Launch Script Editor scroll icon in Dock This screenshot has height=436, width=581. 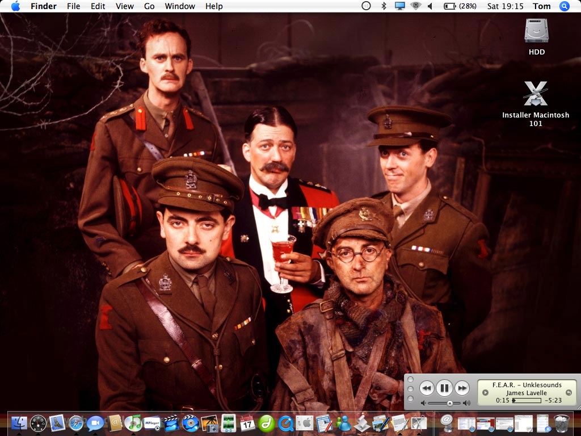362,423
